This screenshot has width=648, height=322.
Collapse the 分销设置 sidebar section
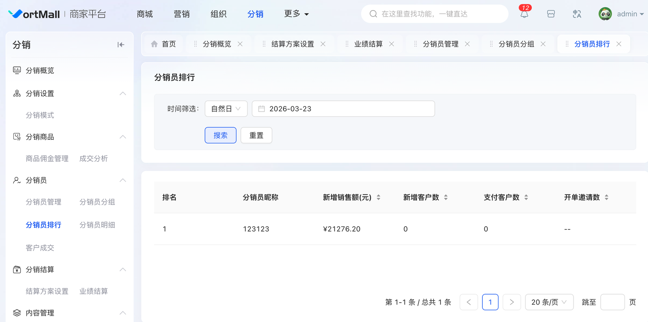(123, 94)
